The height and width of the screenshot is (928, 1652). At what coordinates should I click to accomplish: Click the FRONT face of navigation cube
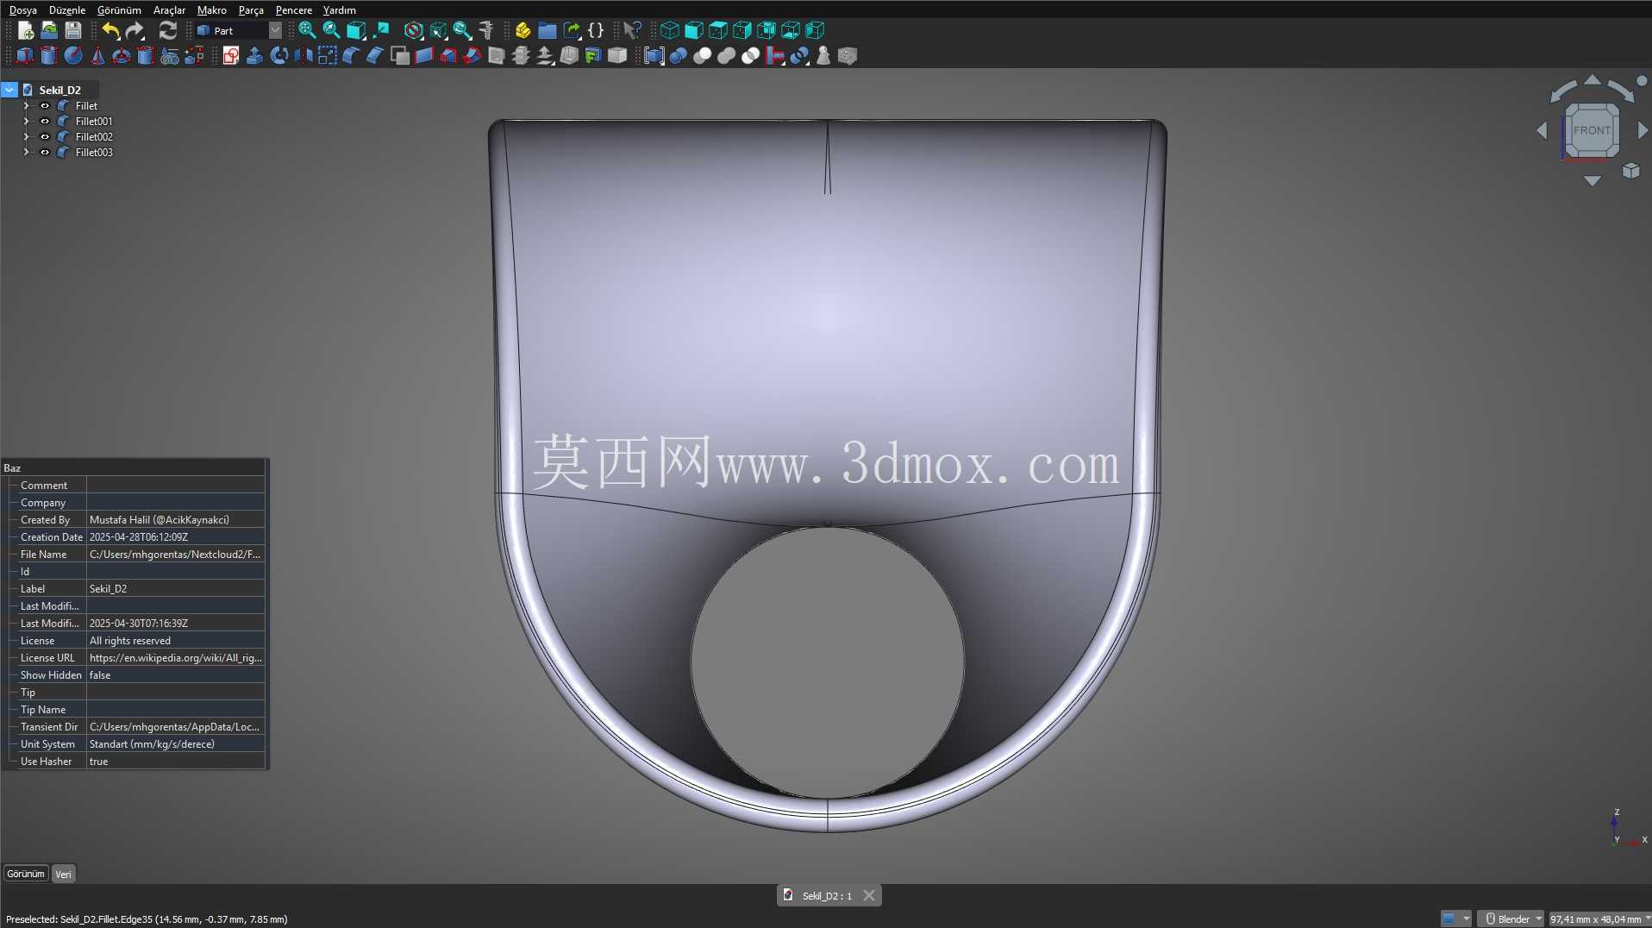pyautogui.click(x=1592, y=130)
